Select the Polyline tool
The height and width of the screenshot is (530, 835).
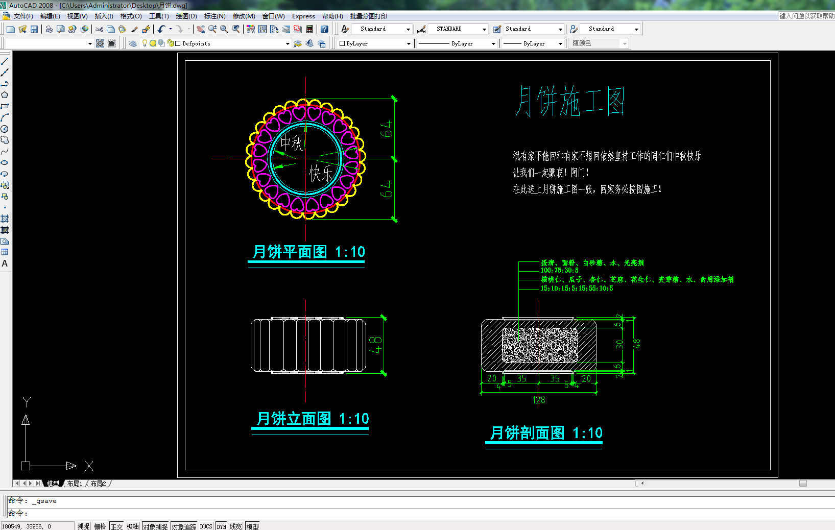[5, 84]
